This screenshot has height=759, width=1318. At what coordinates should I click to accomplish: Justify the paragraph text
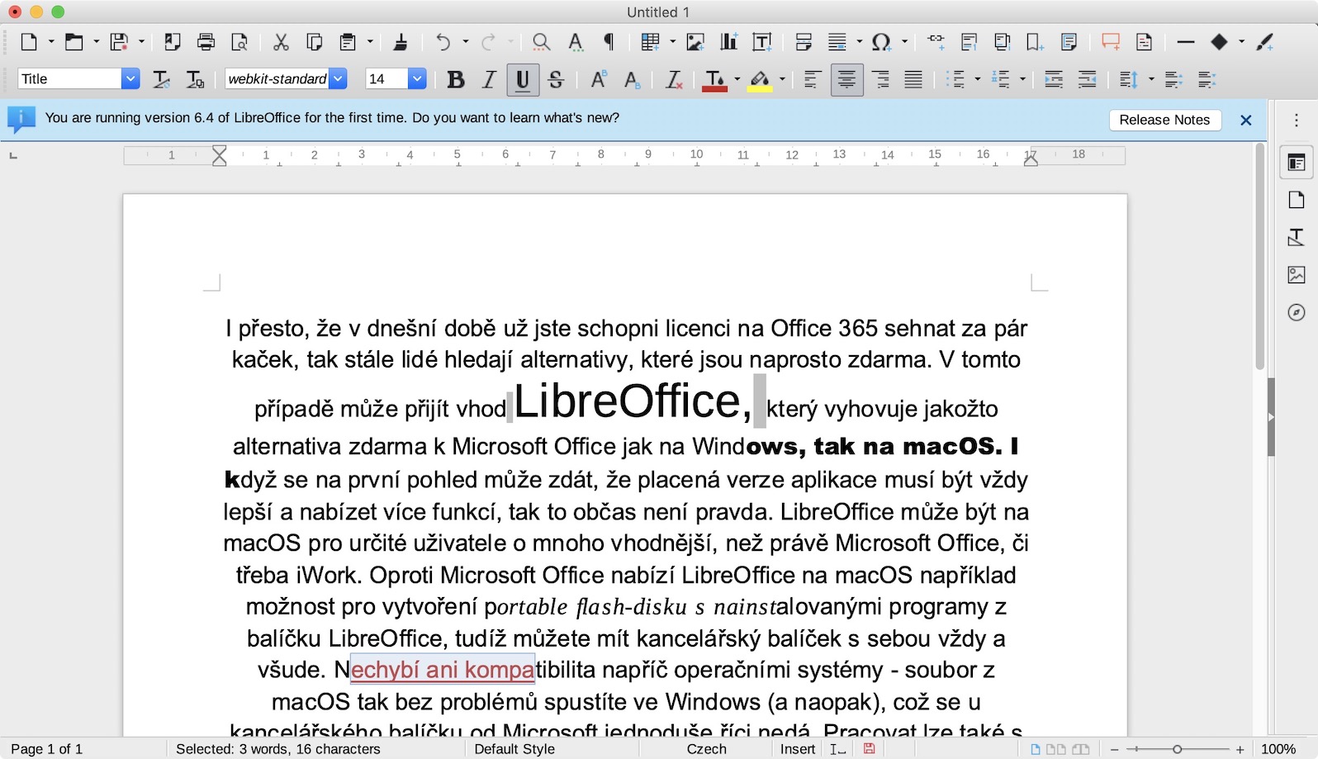pos(913,79)
